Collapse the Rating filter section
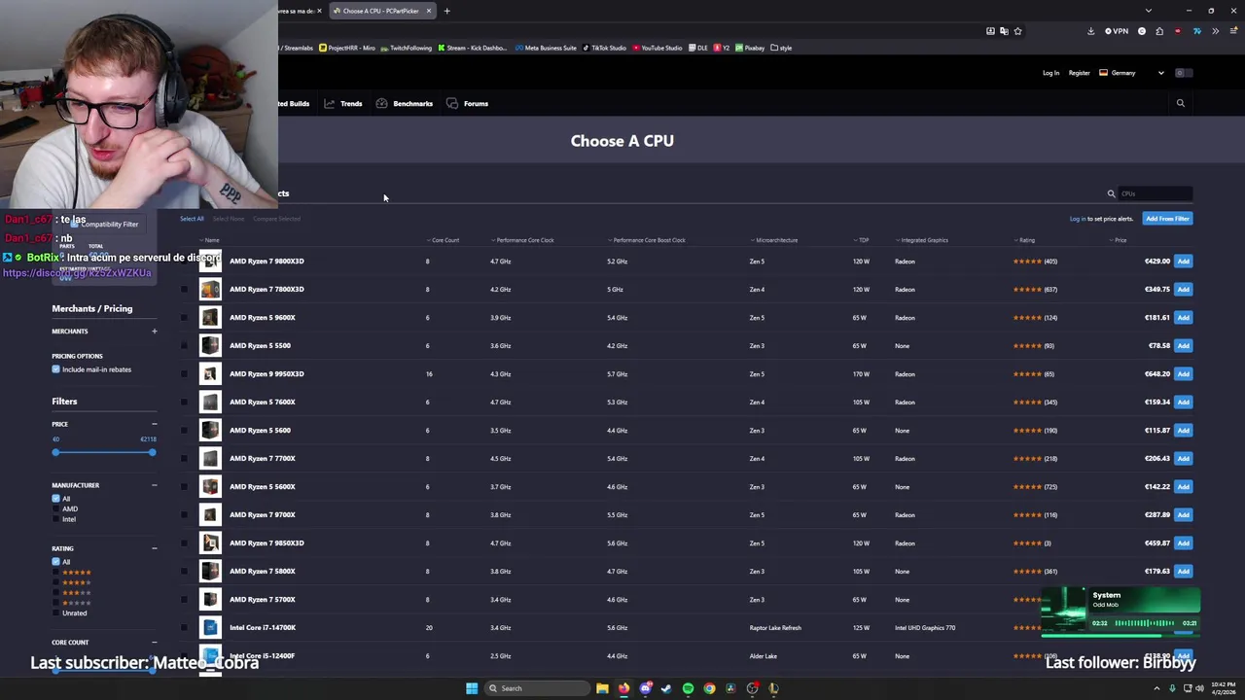 tap(154, 548)
